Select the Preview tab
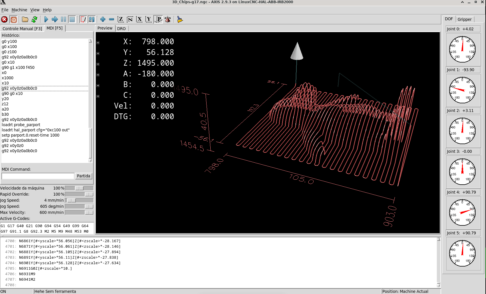 click(105, 28)
